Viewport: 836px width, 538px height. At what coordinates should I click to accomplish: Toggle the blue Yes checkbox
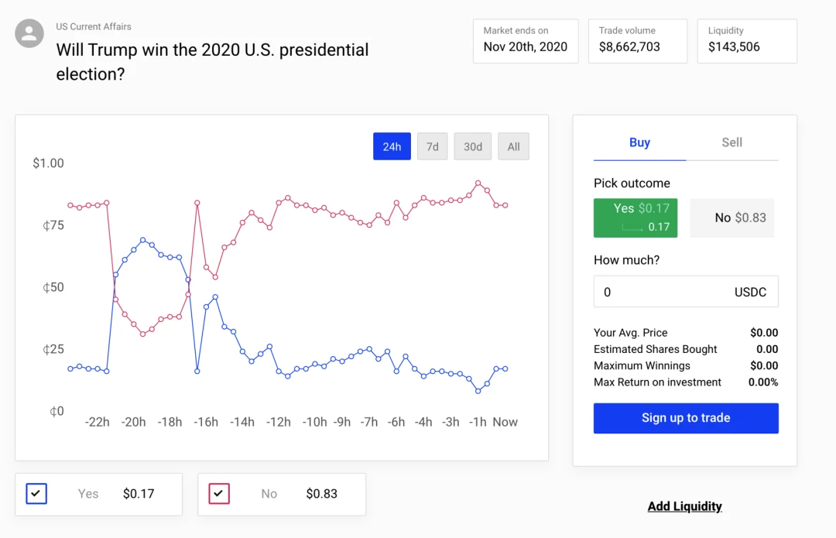click(x=36, y=493)
